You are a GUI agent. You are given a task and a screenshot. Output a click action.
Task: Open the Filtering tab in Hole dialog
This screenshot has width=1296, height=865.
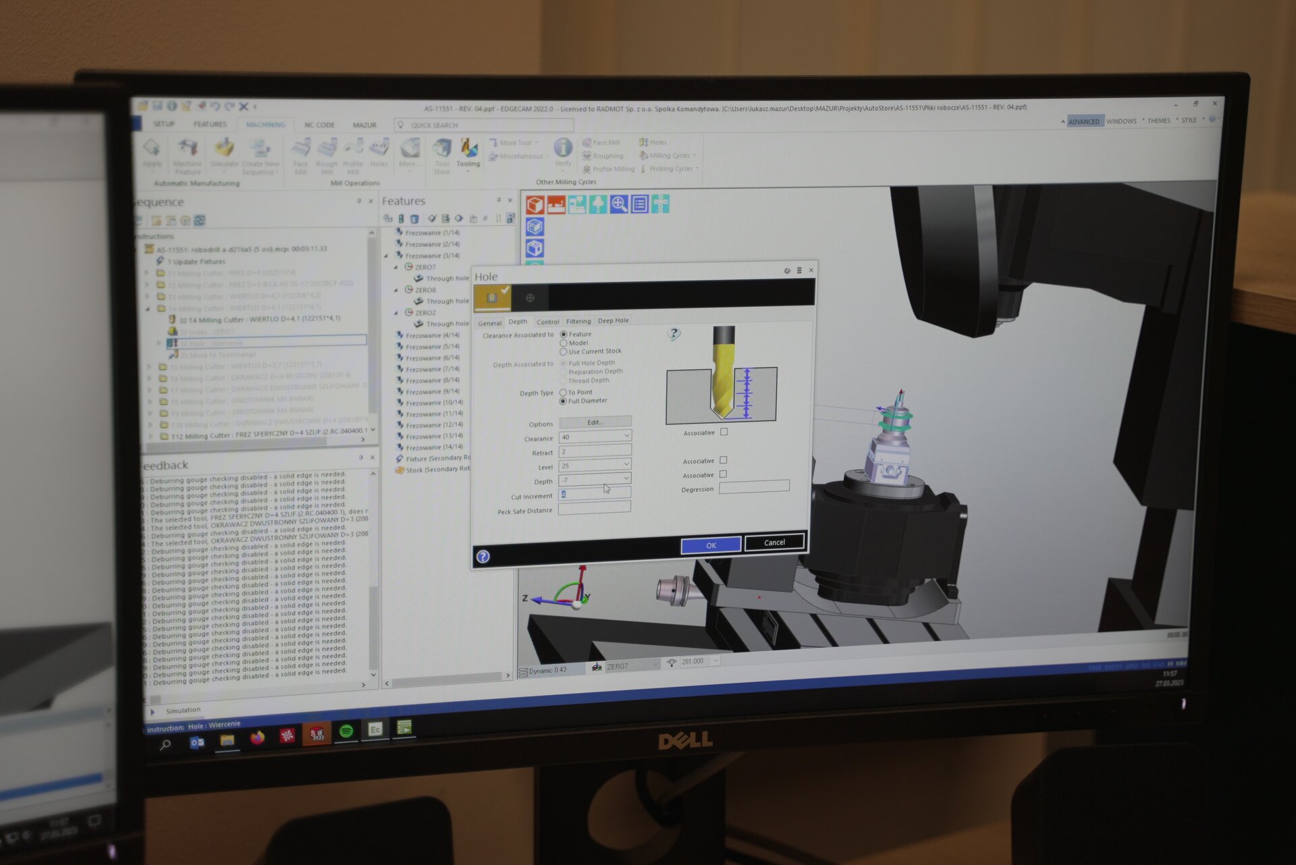click(x=578, y=321)
